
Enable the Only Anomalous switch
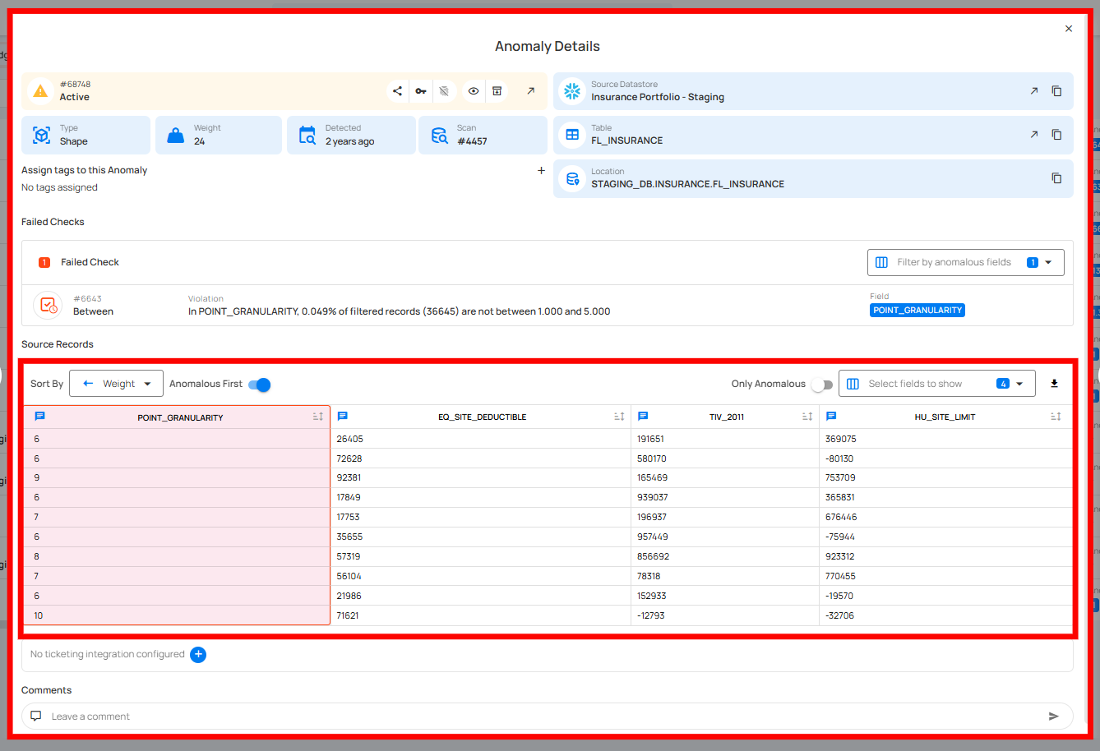click(x=821, y=385)
